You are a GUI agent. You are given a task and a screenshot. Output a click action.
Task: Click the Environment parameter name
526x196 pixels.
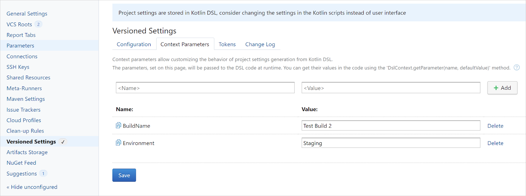click(x=138, y=143)
